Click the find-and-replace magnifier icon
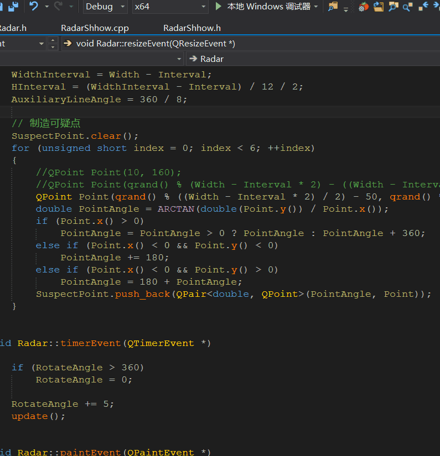 [408, 7]
